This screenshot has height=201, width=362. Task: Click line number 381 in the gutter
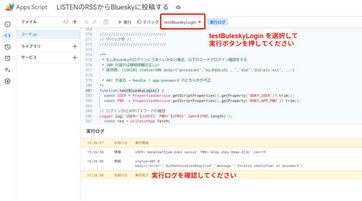point(89,91)
